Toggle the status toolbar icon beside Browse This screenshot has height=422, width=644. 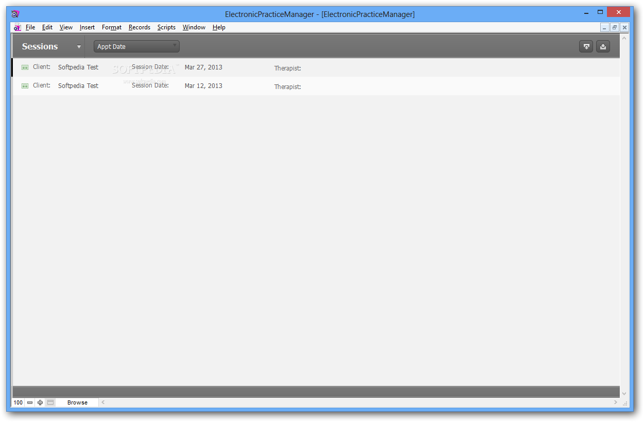(x=50, y=402)
